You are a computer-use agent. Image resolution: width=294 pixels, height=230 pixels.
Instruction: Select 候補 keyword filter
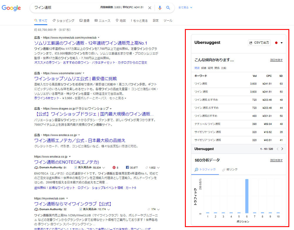point(204,68)
